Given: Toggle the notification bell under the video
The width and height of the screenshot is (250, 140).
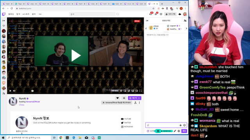Looking at the screenshot, I should [124, 98].
